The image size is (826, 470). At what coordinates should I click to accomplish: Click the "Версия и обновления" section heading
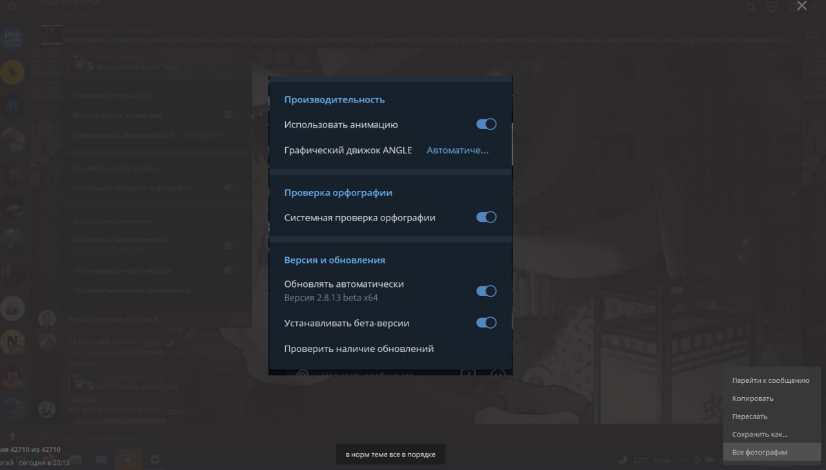point(334,260)
